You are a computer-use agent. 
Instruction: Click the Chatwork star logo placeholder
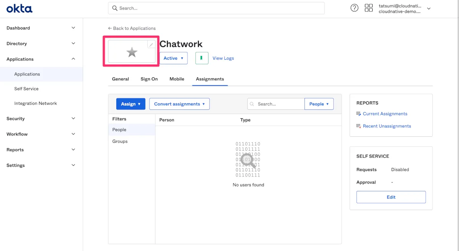tap(132, 53)
